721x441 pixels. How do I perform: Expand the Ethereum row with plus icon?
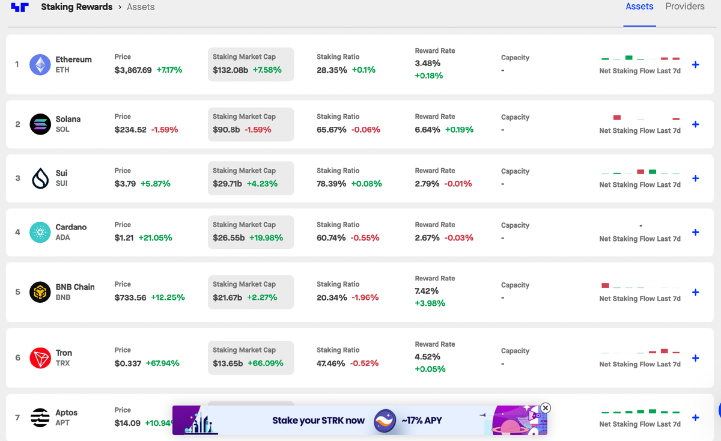pos(696,64)
